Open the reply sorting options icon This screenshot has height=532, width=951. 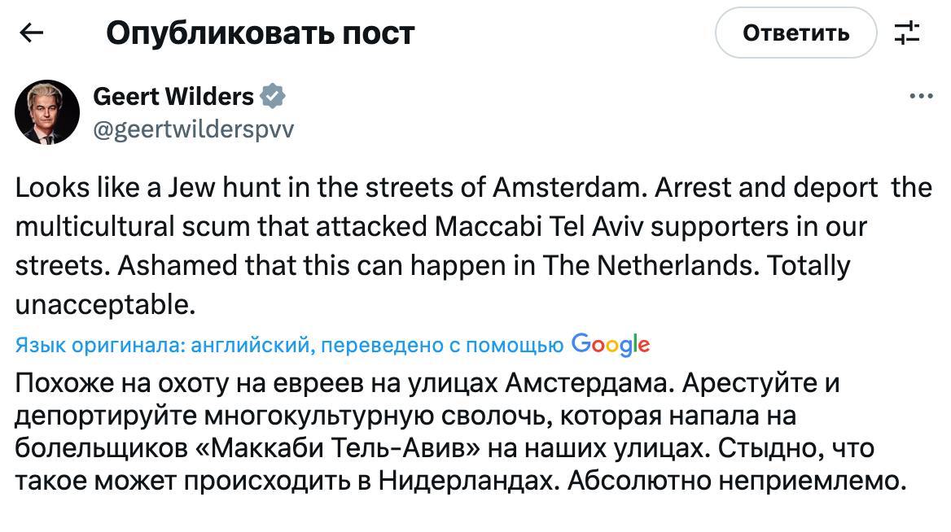click(906, 33)
